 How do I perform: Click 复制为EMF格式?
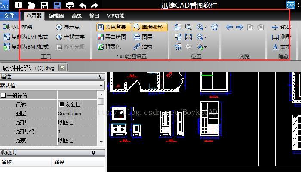[26, 37]
